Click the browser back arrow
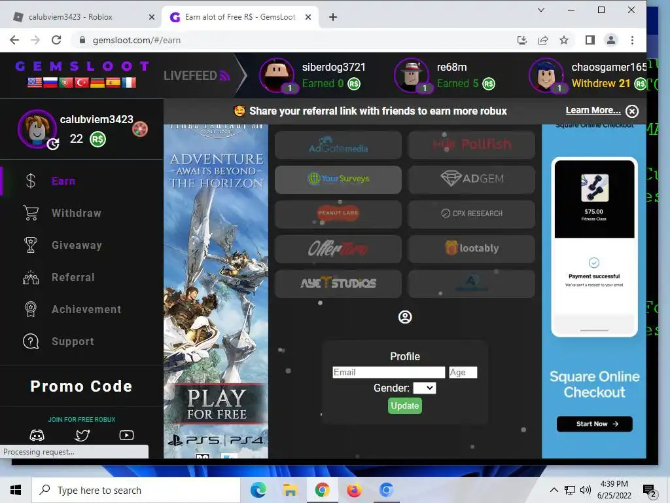The image size is (670, 503). [x=14, y=40]
